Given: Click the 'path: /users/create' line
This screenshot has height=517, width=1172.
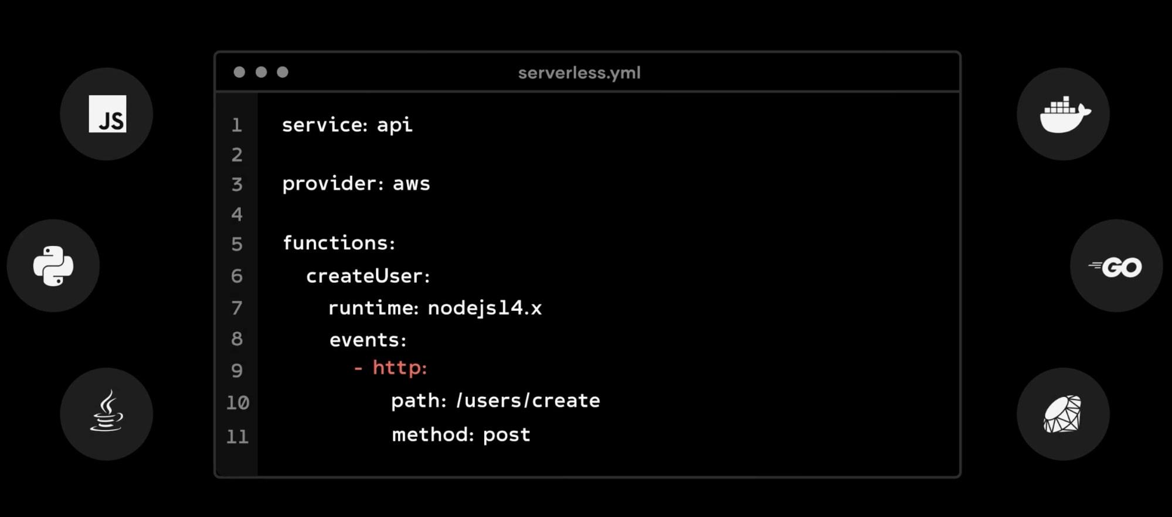Looking at the screenshot, I should click(x=495, y=401).
